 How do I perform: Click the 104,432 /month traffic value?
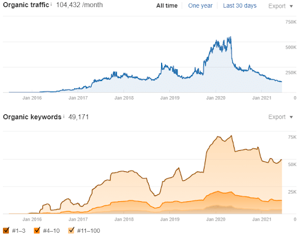pos(79,5)
